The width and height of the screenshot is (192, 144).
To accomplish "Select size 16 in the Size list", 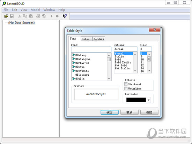I will coord(142,71).
